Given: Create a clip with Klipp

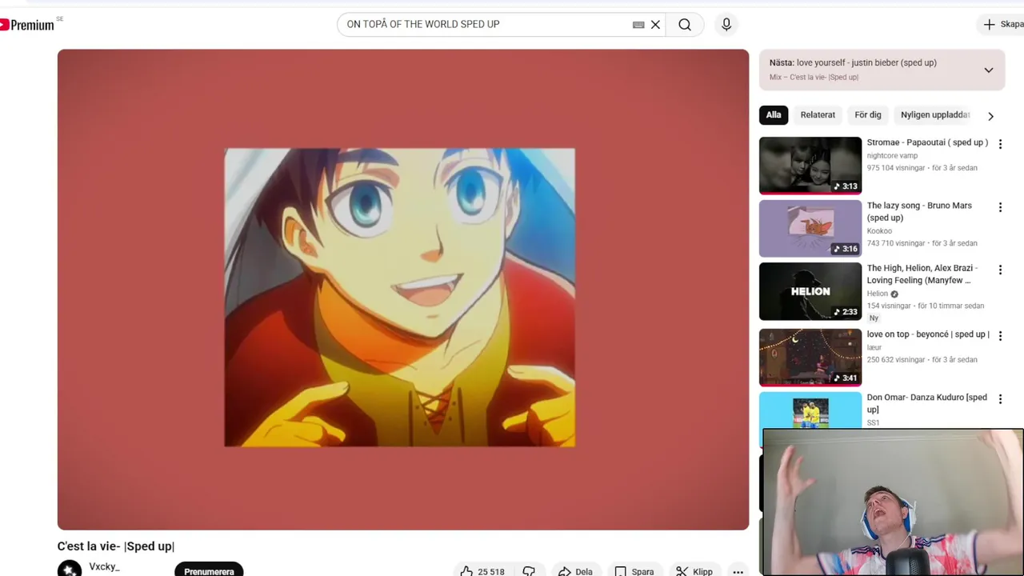Looking at the screenshot, I should (694, 571).
